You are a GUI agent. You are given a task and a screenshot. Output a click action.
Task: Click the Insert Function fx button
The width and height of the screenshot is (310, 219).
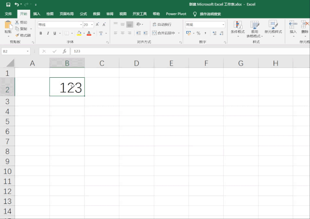click(x=65, y=51)
